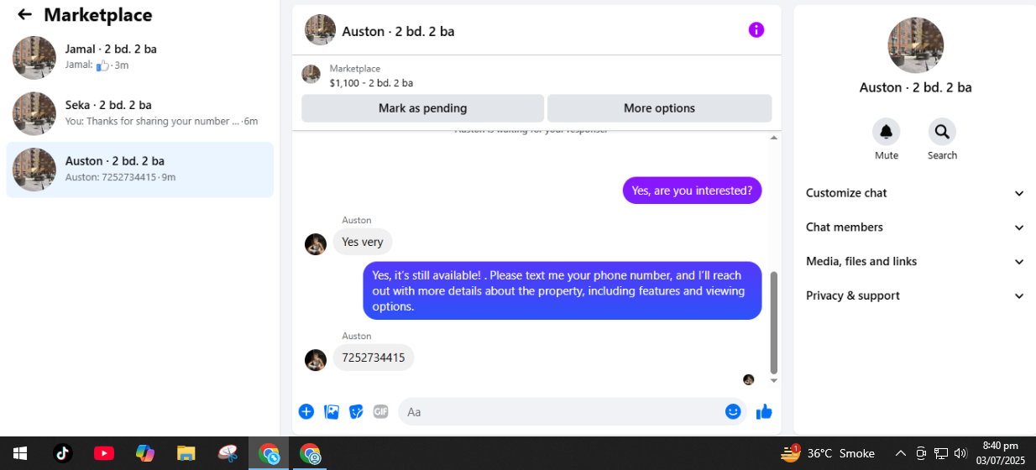
Task: Send a thumbs-up like
Action: [764, 411]
